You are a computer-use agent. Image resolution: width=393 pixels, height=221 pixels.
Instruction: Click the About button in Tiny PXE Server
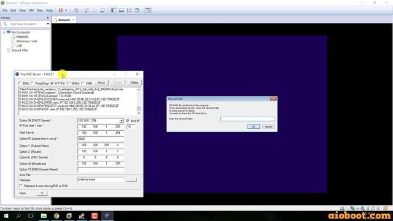101,83
